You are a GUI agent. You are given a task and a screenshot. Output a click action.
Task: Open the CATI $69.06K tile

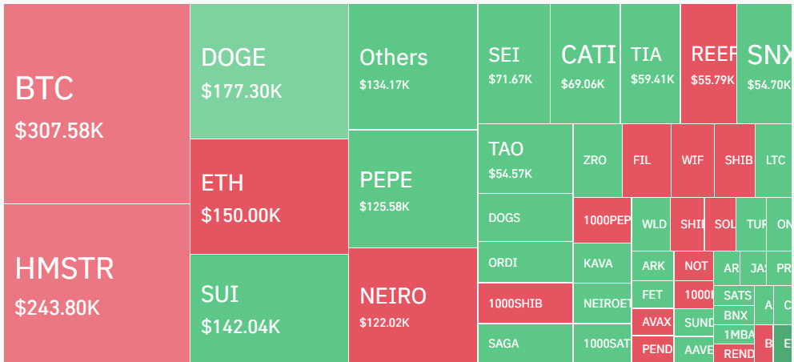pos(585,64)
